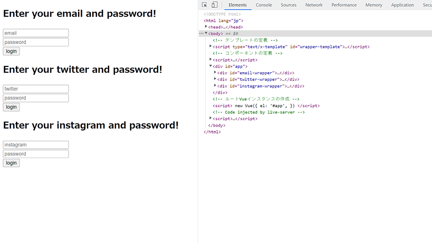Viewport: 432px width, 243px height.
Task: Switch to the Elements tab
Action: [237, 5]
